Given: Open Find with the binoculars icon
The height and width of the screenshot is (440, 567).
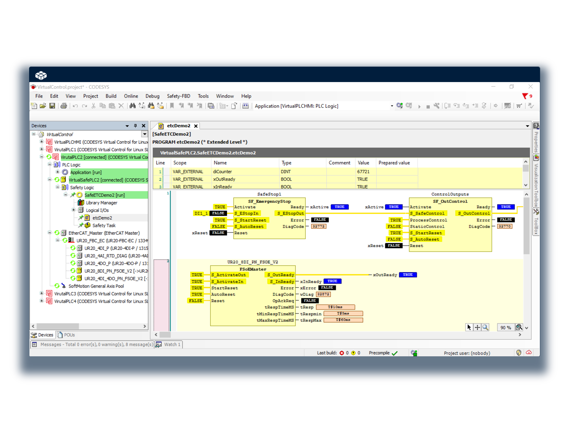Looking at the screenshot, I should [x=133, y=106].
